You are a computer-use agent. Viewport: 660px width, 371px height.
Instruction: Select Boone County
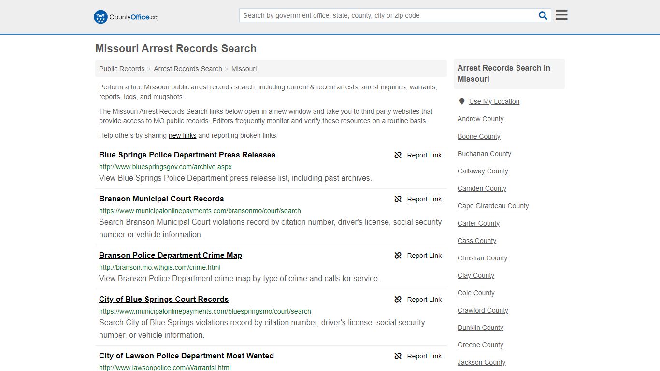(479, 136)
